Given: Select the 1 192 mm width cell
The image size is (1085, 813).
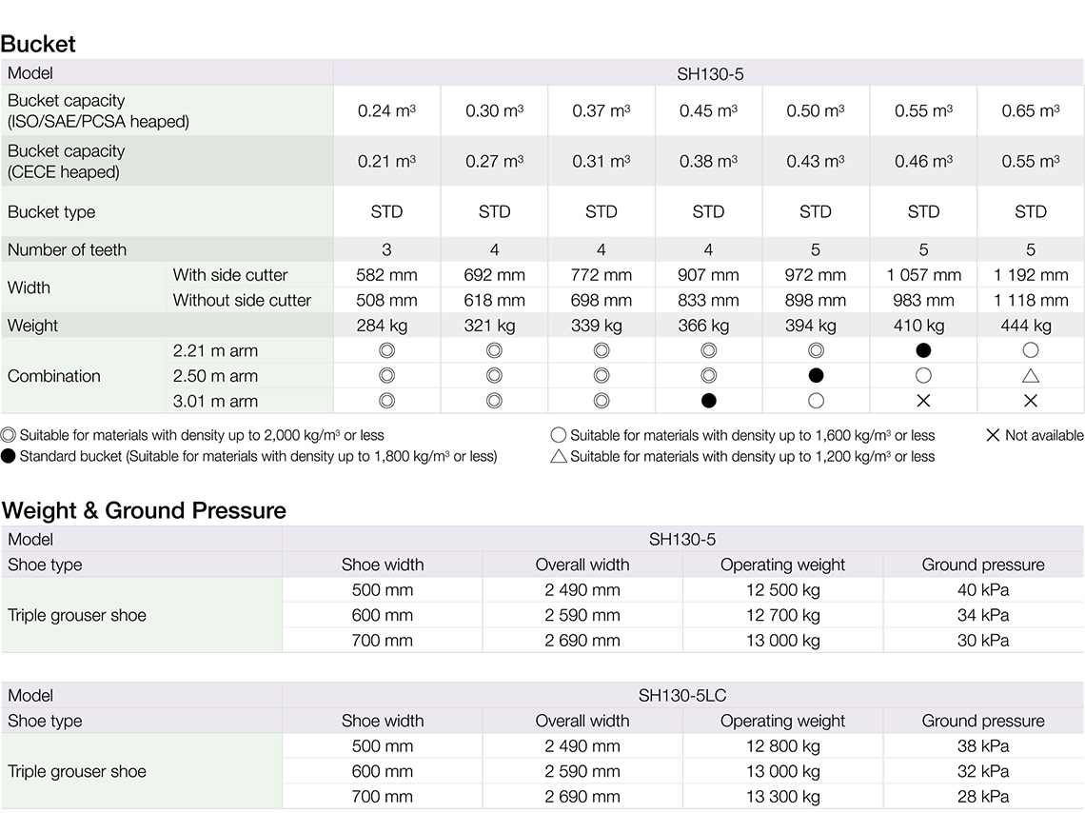Looking at the screenshot, I should point(1030,275).
